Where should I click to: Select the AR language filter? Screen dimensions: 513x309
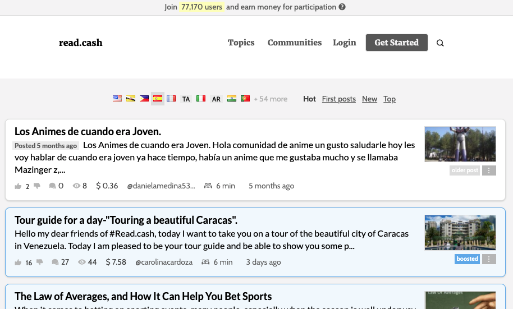coord(216,99)
